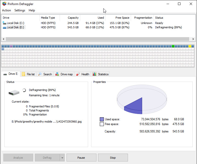Click the purple block in drive map
This screenshot has width=197, height=164.
(x=11, y=46)
